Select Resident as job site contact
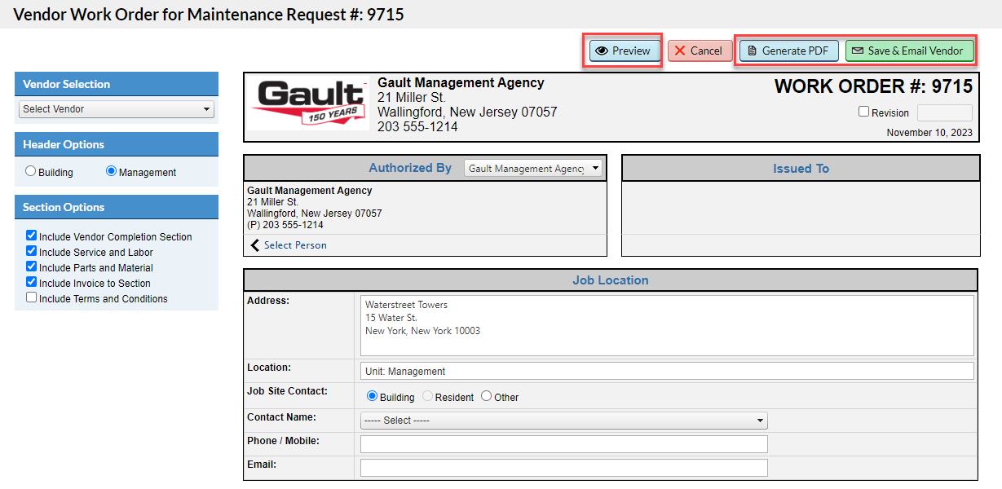The image size is (1002, 489). pyautogui.click(x=427, y=396)
